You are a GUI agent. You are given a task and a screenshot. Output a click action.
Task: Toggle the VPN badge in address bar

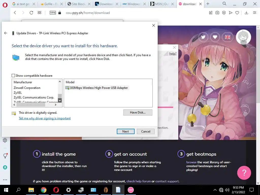[x=53, y=13]
